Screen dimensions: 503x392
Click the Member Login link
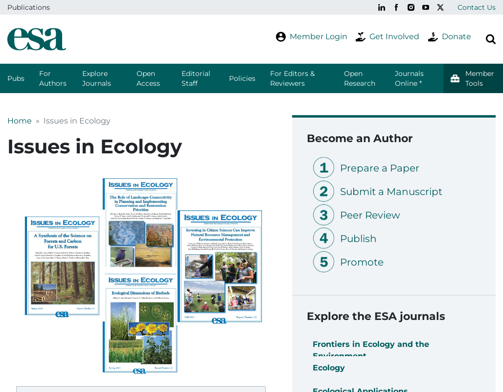(318, 37)
